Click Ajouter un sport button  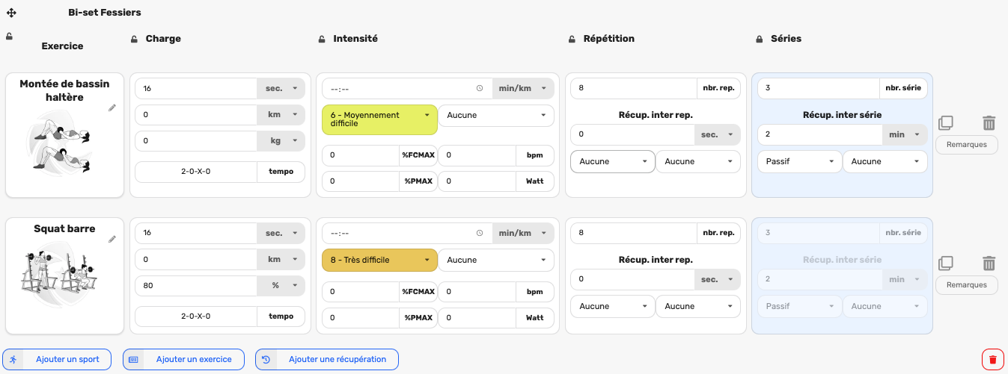(x=57, y=359)
